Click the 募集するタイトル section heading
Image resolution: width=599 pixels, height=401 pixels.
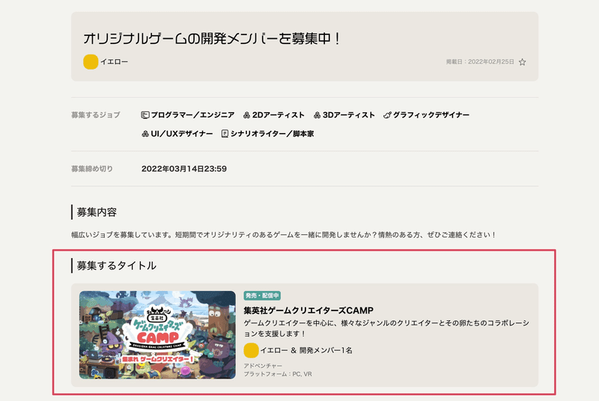click(117, 266)
